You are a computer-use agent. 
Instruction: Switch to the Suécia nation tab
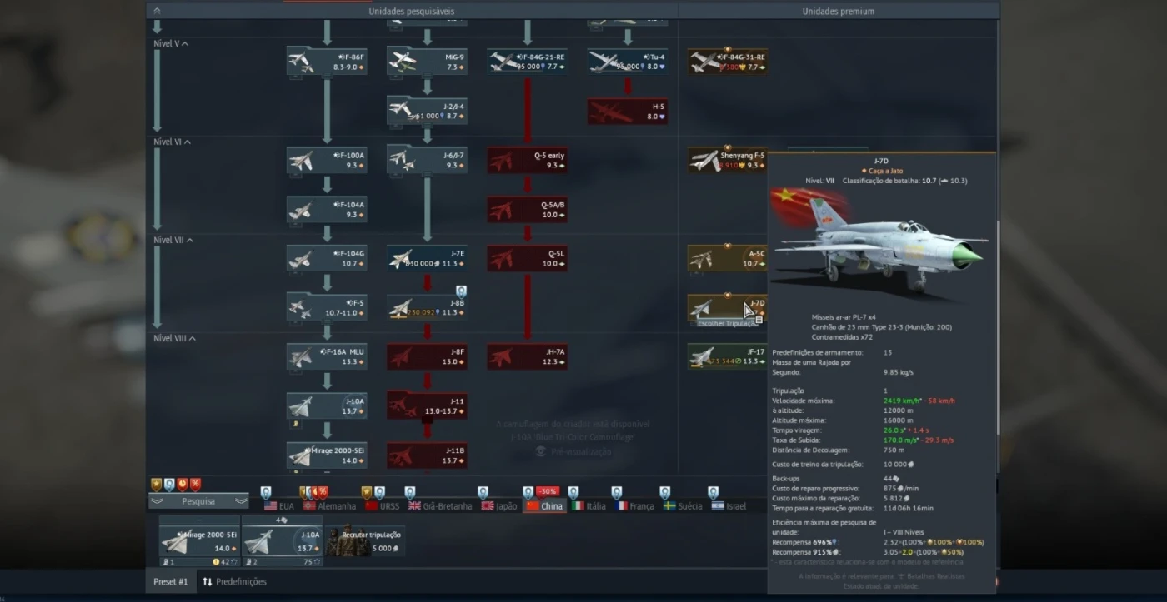683,505
